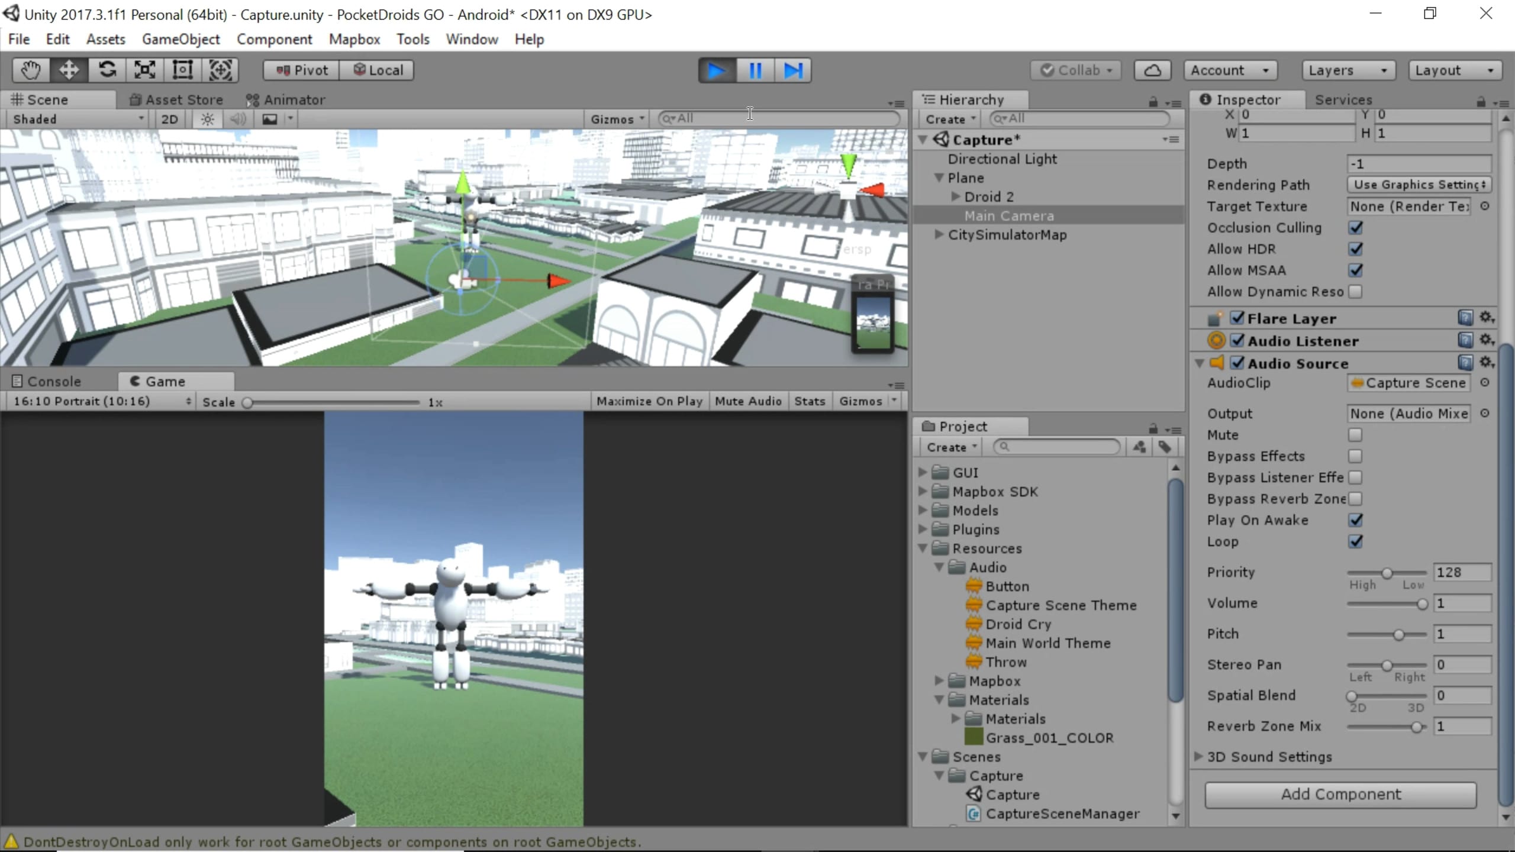The height and width of the screenshot is (852, 1515).
Task: Open the Scene view Gizmos dropdown
Action: click(x=617, y=119)
